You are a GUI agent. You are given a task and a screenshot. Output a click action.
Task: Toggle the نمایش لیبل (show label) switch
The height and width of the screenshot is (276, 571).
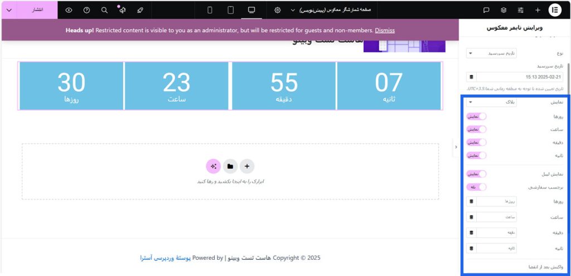(x=476, y=174)
